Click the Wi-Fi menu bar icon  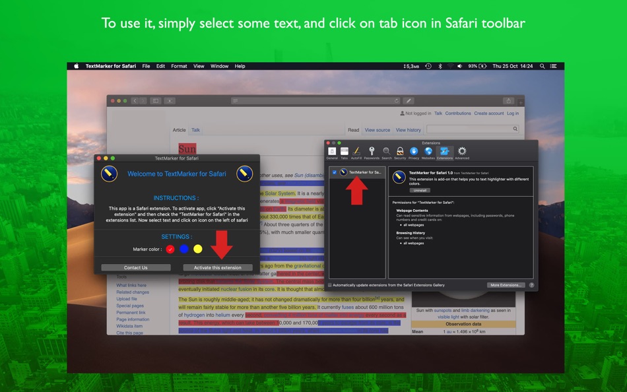click(x=450, y=66)
